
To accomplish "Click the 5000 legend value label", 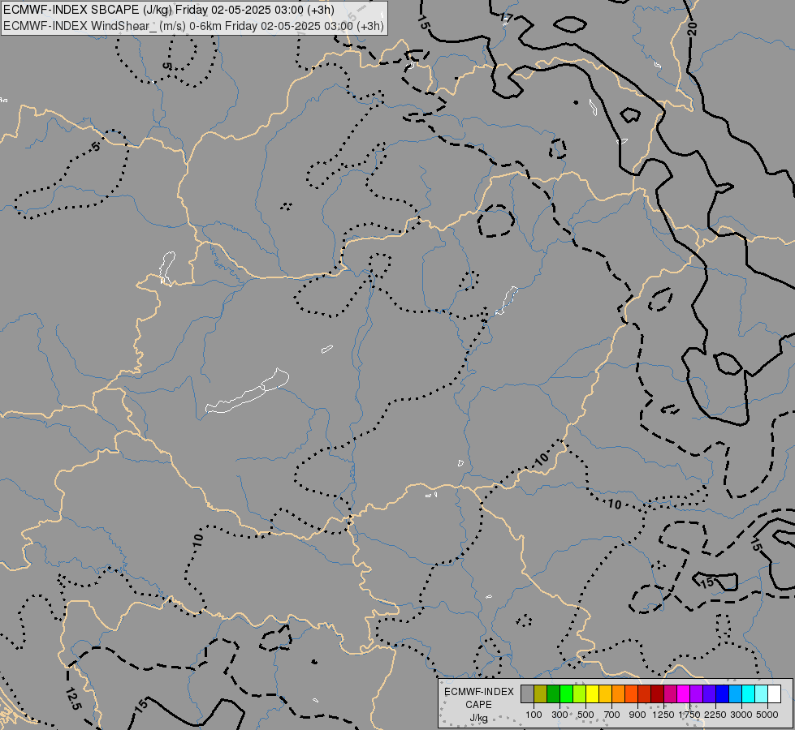I will coord(767,715).
